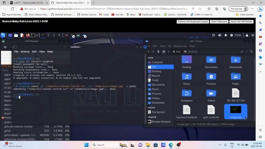
Task: Select the Downloads folder icon
Action: pyautogui.click(x=236, y=62)
